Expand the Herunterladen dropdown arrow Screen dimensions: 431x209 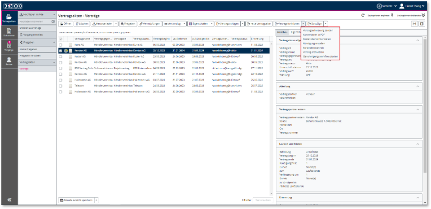point(116,23)
